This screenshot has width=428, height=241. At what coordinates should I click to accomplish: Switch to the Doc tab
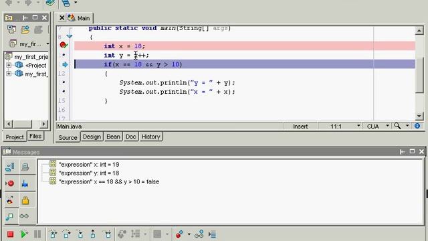click(x=131, y=137)
